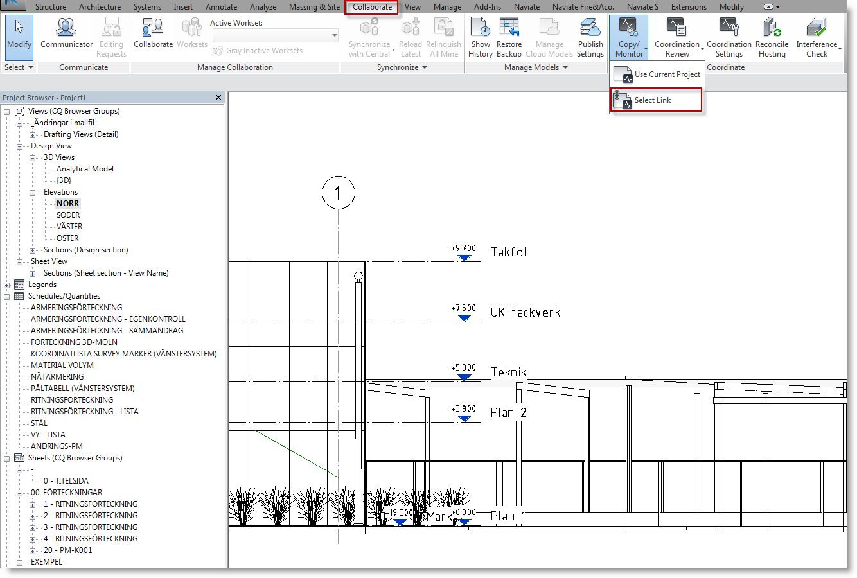Click the Restore Backup tool
The height and width of the screenshot is (578, 857).
pos(509,37)
